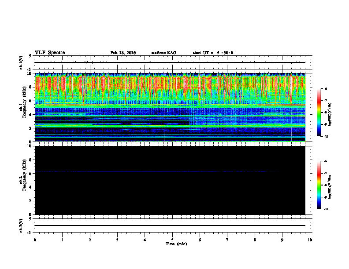Click the time axis tick label "10"

(x=310, y=240)
